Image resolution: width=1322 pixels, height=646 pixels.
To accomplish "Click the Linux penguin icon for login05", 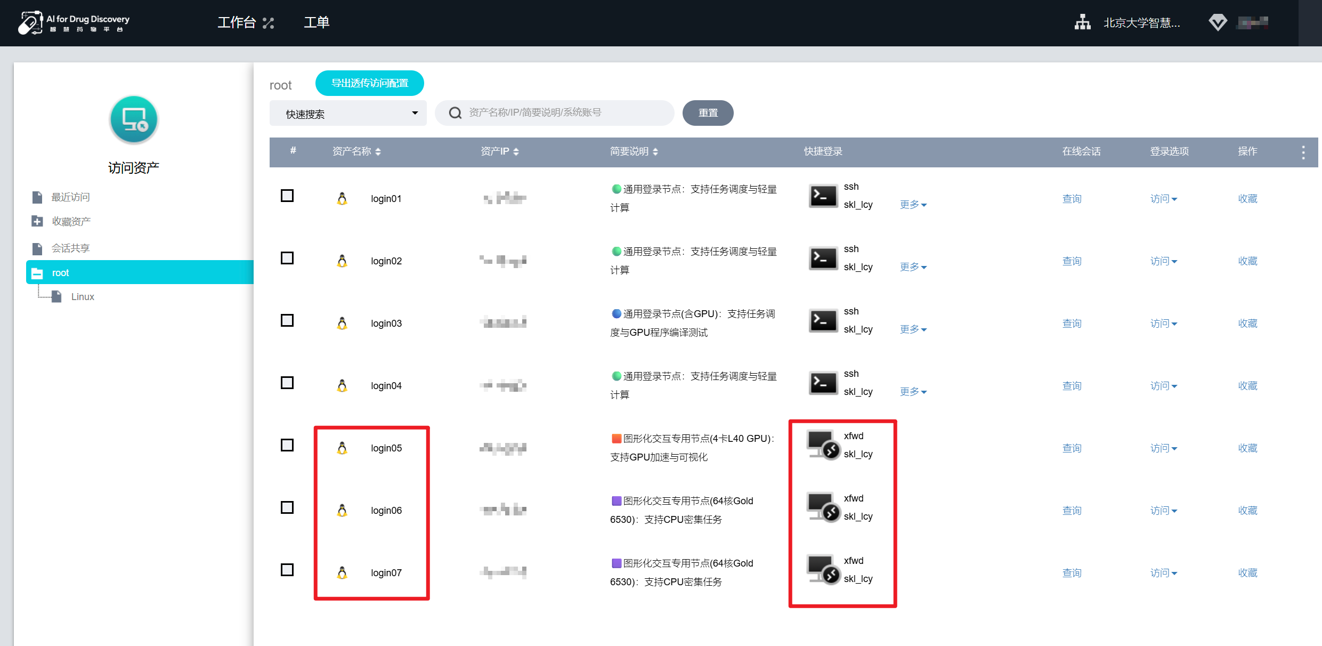I will [x=342, y=448].
